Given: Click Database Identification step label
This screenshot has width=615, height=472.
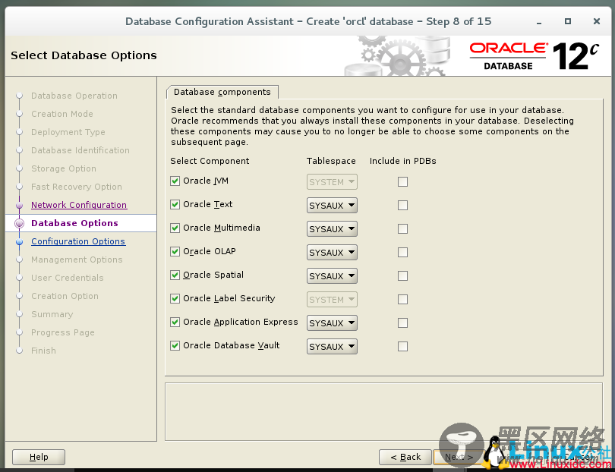Looking at the screenshot, I should pos(80,150).
